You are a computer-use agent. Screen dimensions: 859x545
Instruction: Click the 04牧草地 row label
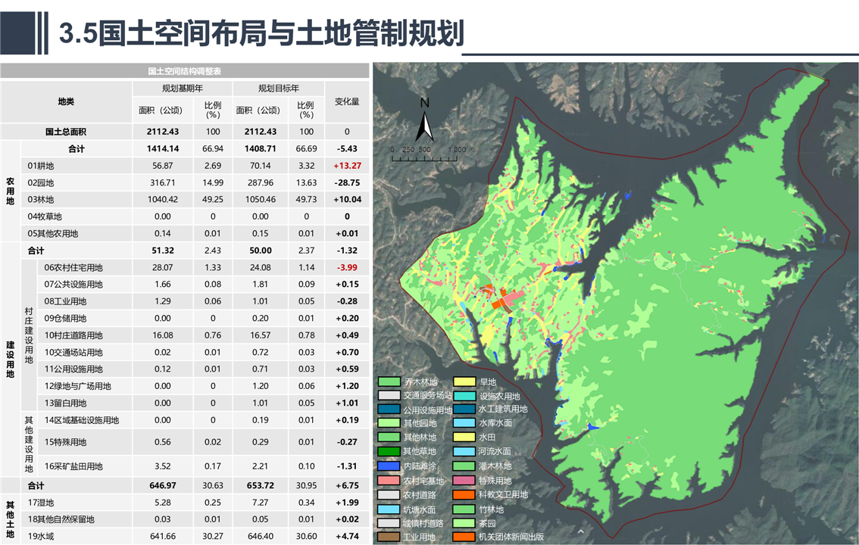pyautogui.click(x=45, y=216)
